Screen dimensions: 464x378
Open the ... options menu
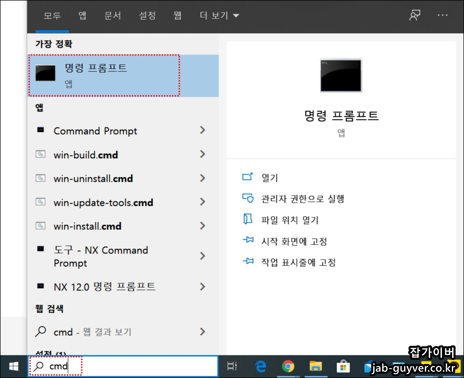click(443, 15)
